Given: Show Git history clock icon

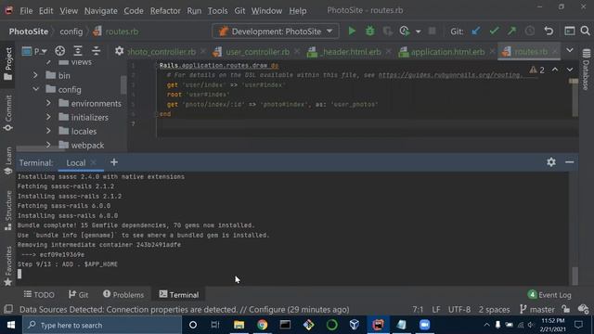Looking at the screenshot, I should 530,31.
